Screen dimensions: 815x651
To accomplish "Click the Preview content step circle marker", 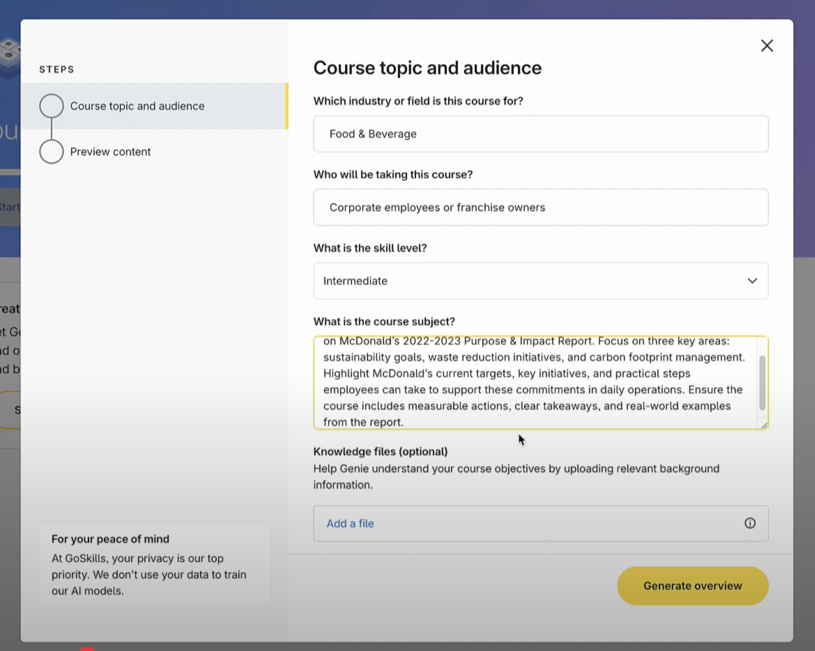I will pos(51,152).
